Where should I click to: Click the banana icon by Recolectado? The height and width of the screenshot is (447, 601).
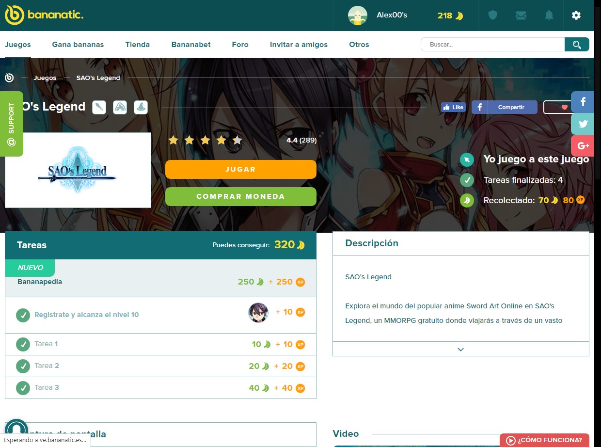467,200
